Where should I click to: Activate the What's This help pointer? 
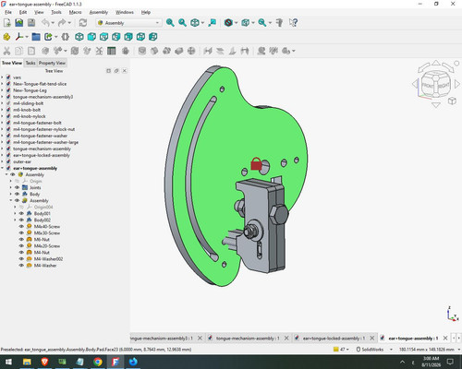click(x=293, y=23)
